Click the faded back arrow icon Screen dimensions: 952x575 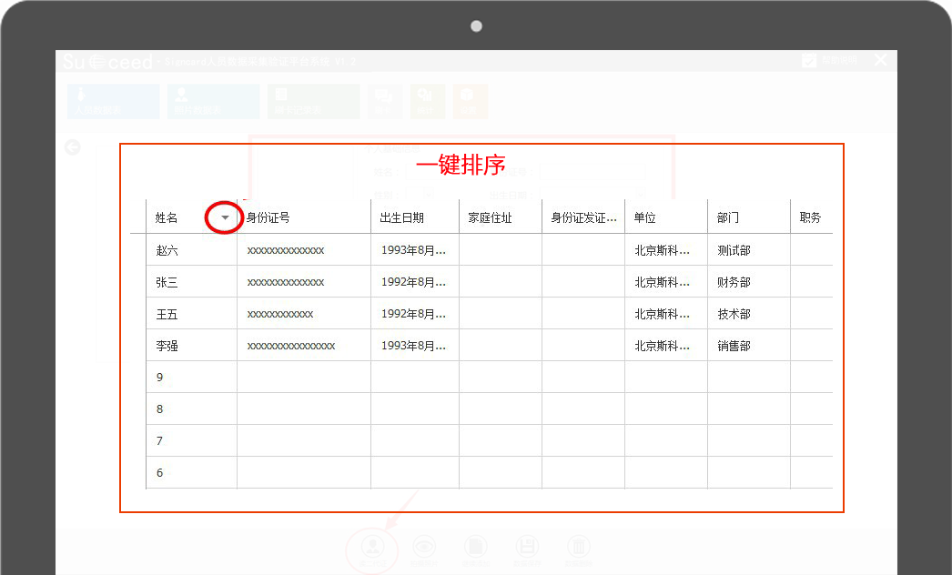pyautogui.click(x=72, y=147)
